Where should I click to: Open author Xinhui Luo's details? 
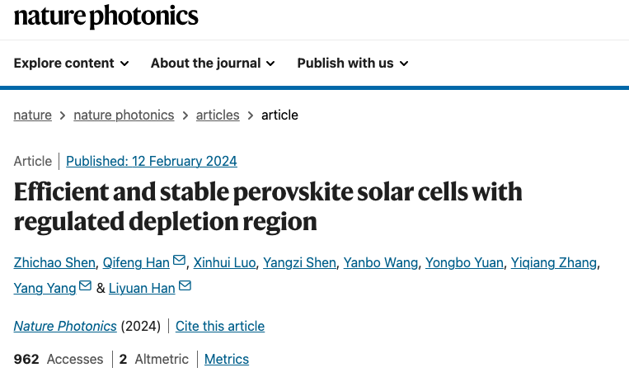[x=225, y=262]
